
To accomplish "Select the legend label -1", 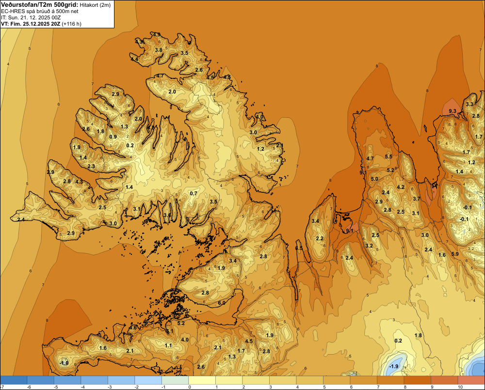I will pos(163,387).
